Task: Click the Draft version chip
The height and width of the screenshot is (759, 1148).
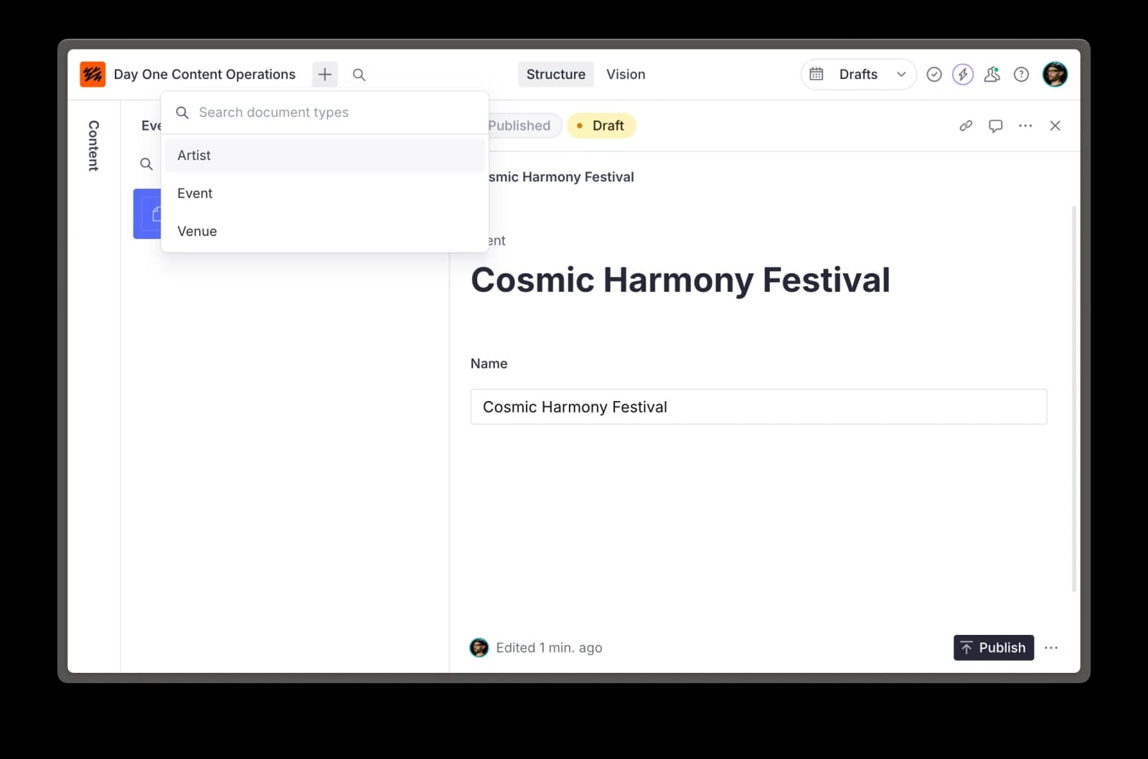Action: pyautogui.click(x=601, y=126)
